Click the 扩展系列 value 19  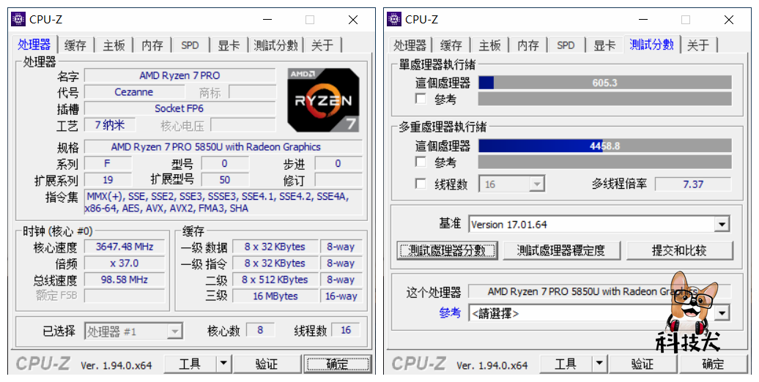coord(108,180)
